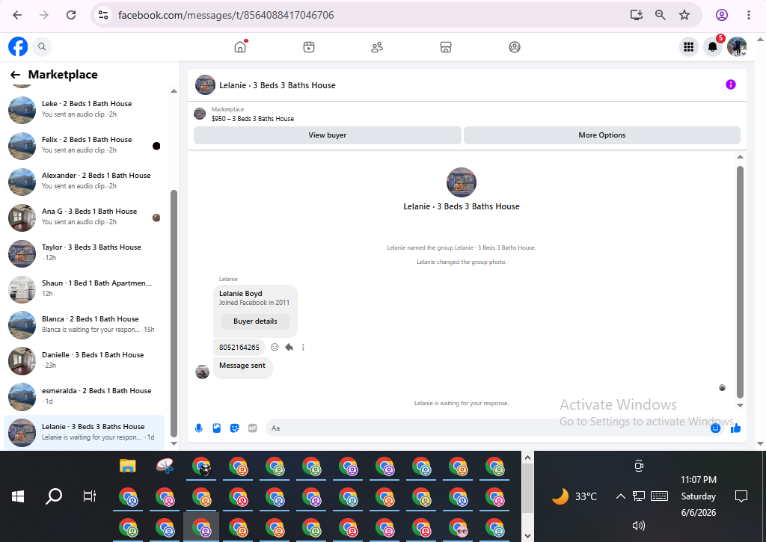Reply to the 8052164265 message
The height and width of the screenshot is (542, 766).
[289, 347]
